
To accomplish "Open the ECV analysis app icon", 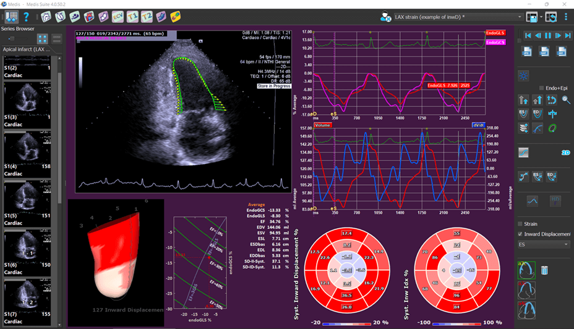I will coord(118,17).
